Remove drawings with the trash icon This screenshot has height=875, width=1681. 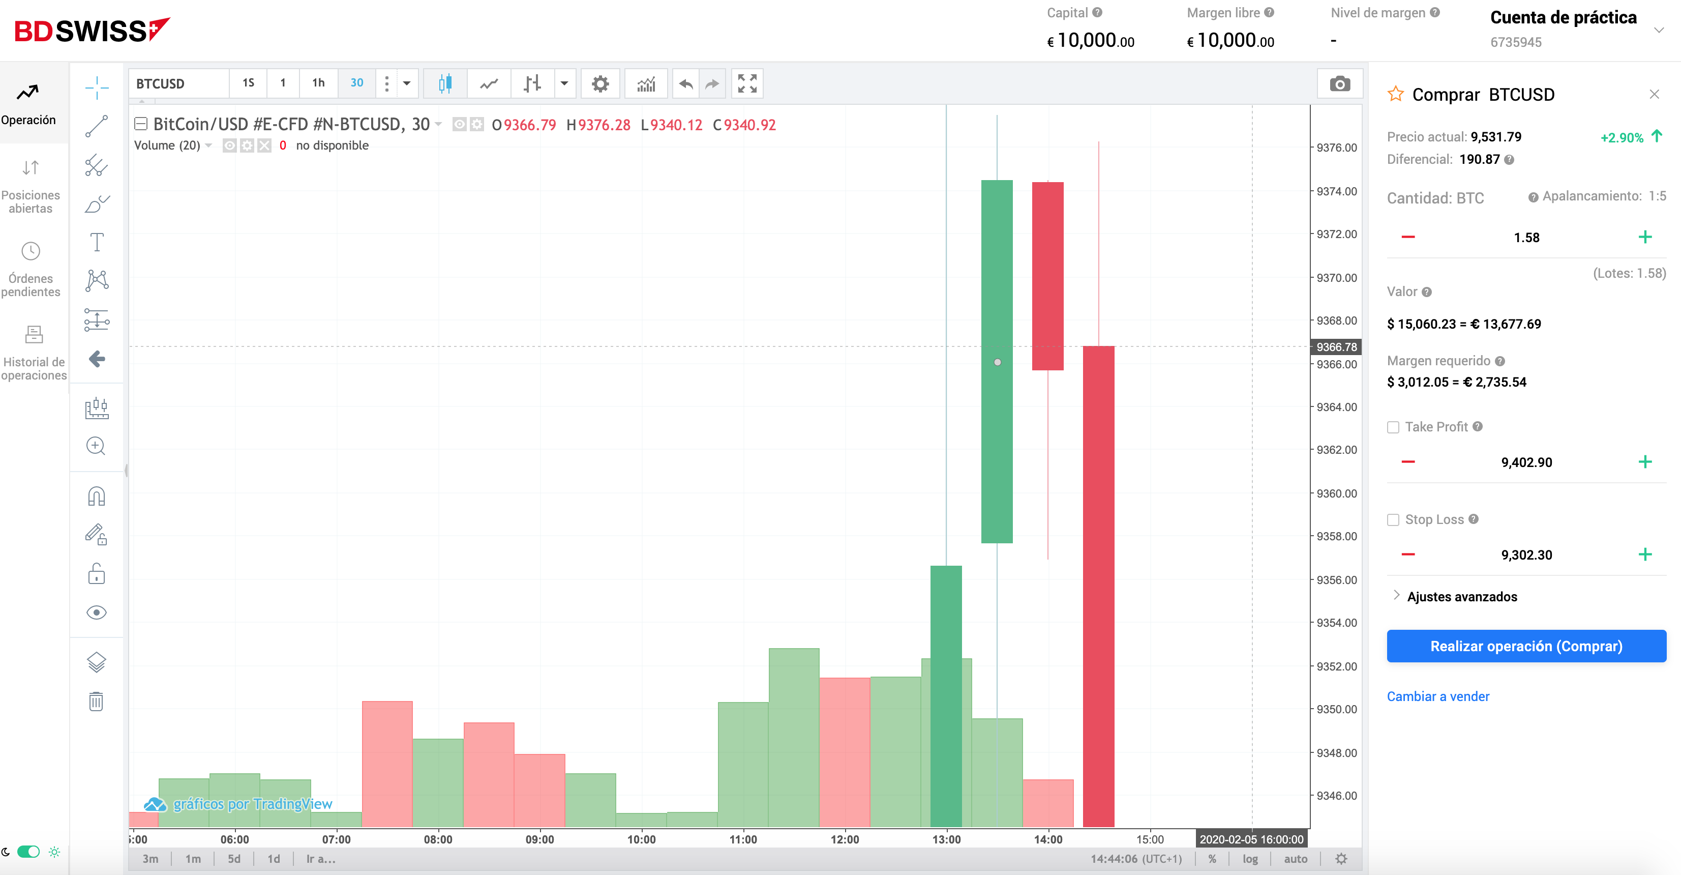click(97, 702)
